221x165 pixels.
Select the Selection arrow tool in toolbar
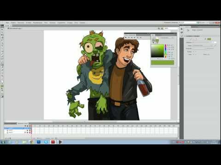tap(2, 29)
